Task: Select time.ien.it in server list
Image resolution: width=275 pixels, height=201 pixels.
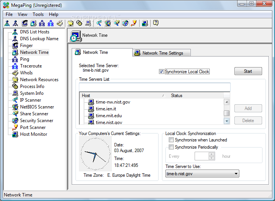Action: coord(106,109)
